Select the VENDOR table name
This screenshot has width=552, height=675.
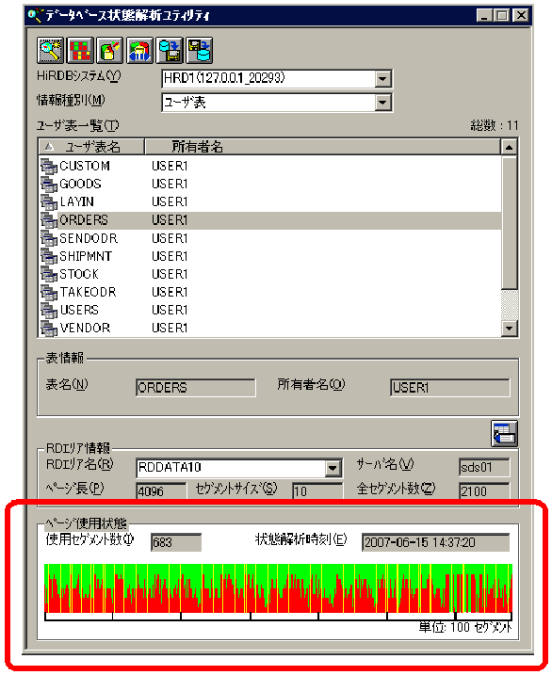[x=86, y=328]
